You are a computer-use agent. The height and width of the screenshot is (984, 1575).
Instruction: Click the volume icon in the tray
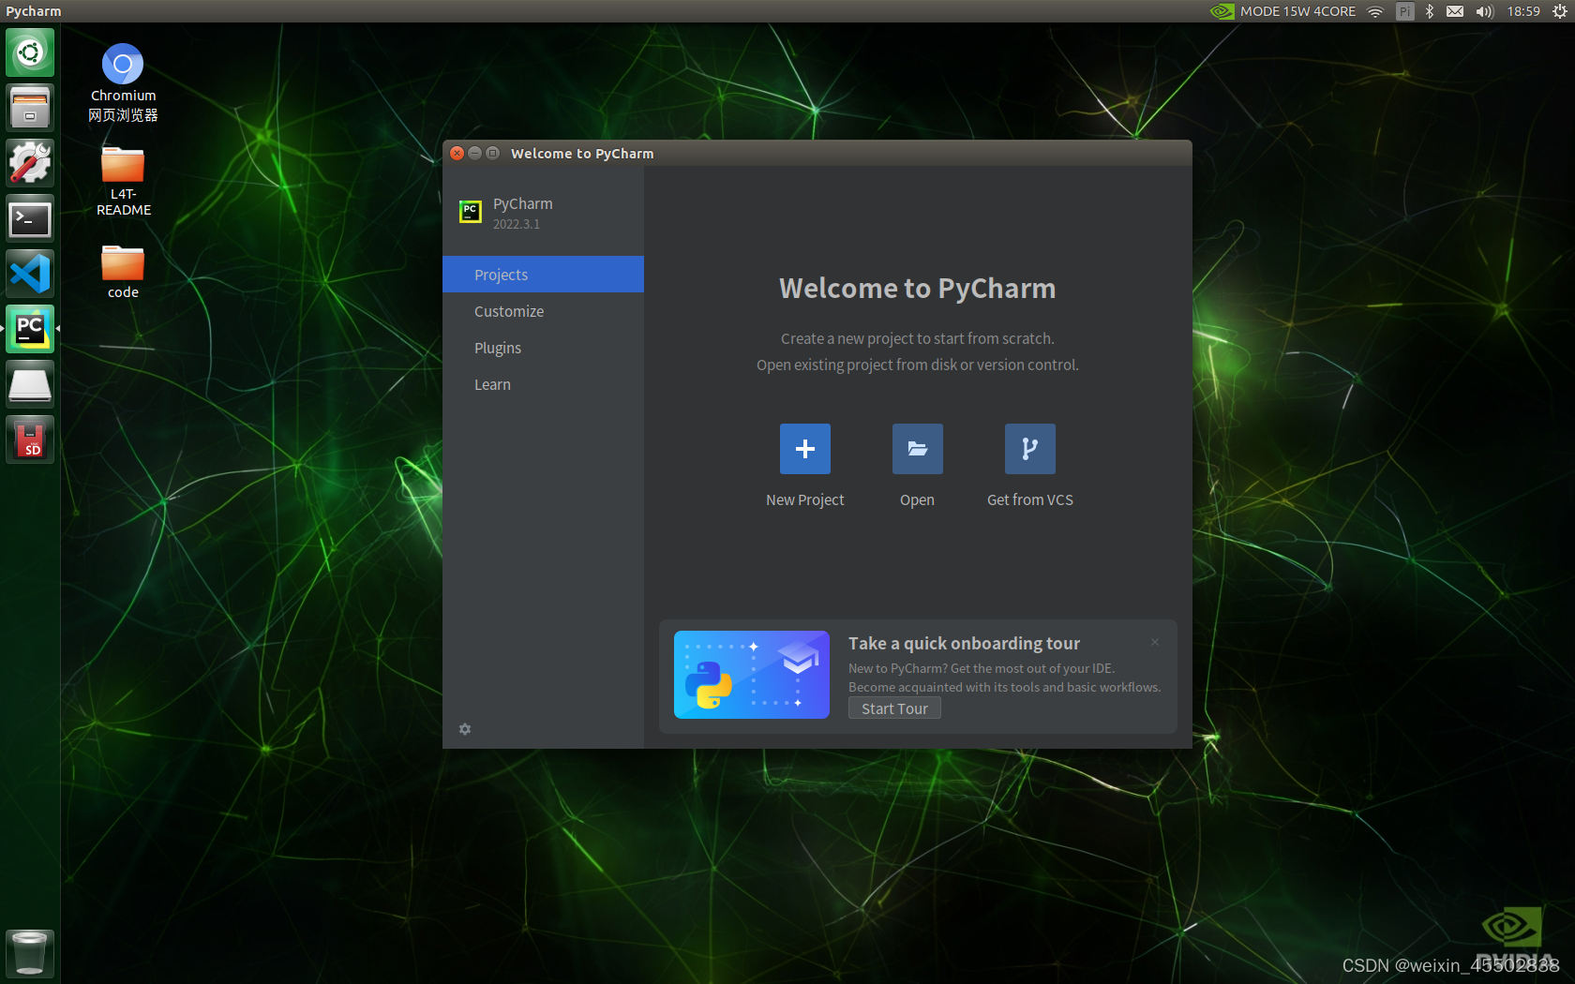(1483, 11)
